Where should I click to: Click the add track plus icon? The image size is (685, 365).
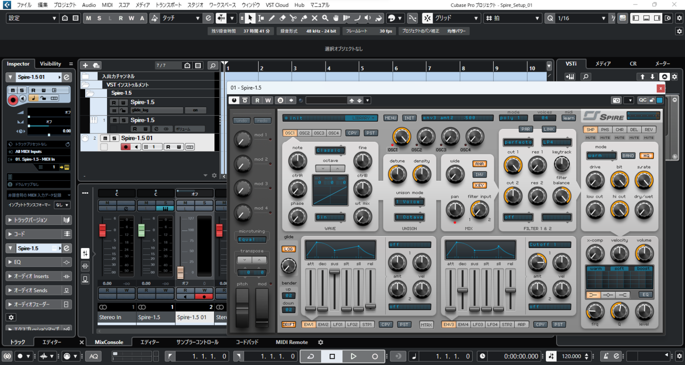point(85,66)
